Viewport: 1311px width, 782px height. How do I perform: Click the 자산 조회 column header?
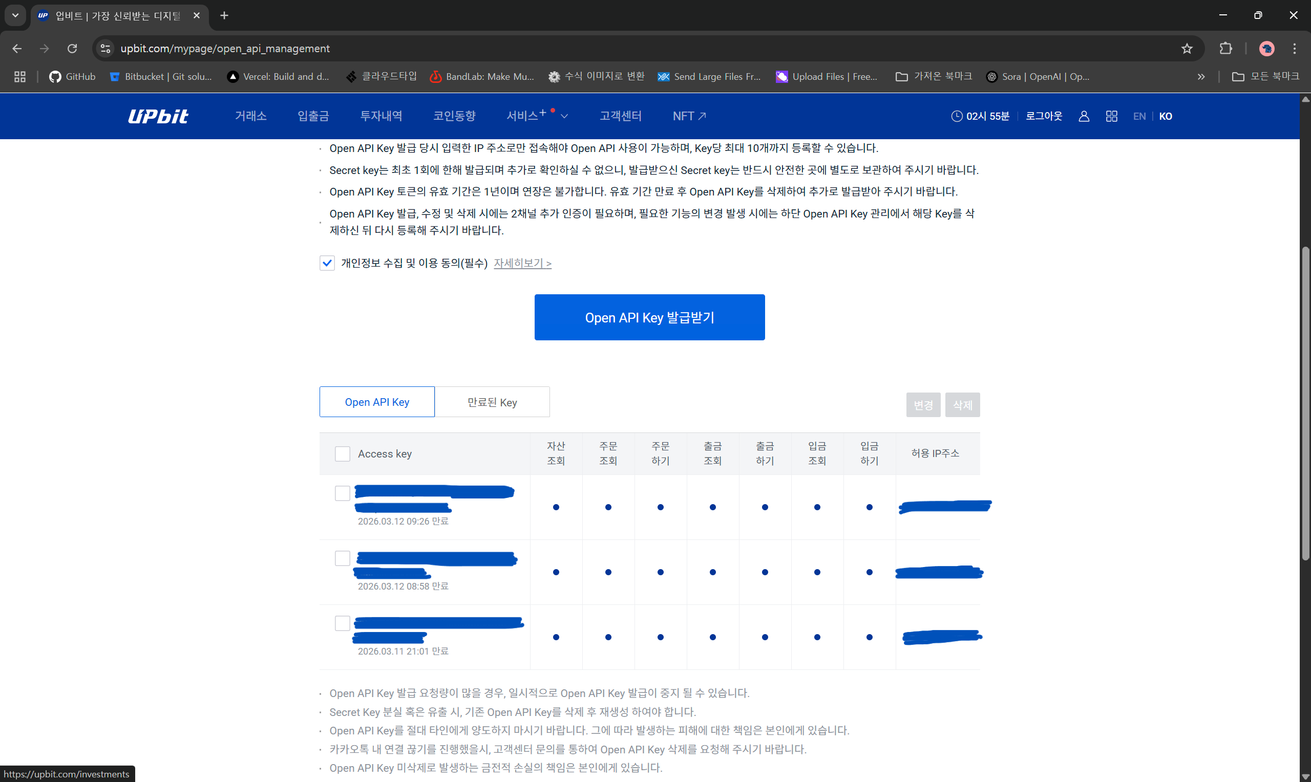pyautogui.click(x=556, y=453)
